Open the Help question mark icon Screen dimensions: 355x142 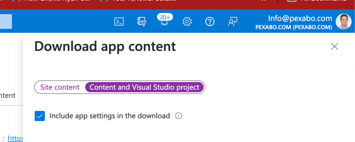[210, 22]
